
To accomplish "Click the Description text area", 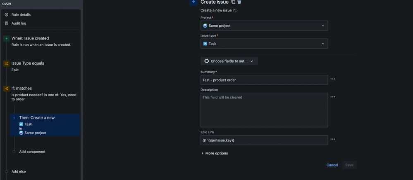I will (x=264, y=110).
